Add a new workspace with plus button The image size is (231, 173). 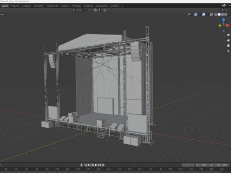coord(122,6)
